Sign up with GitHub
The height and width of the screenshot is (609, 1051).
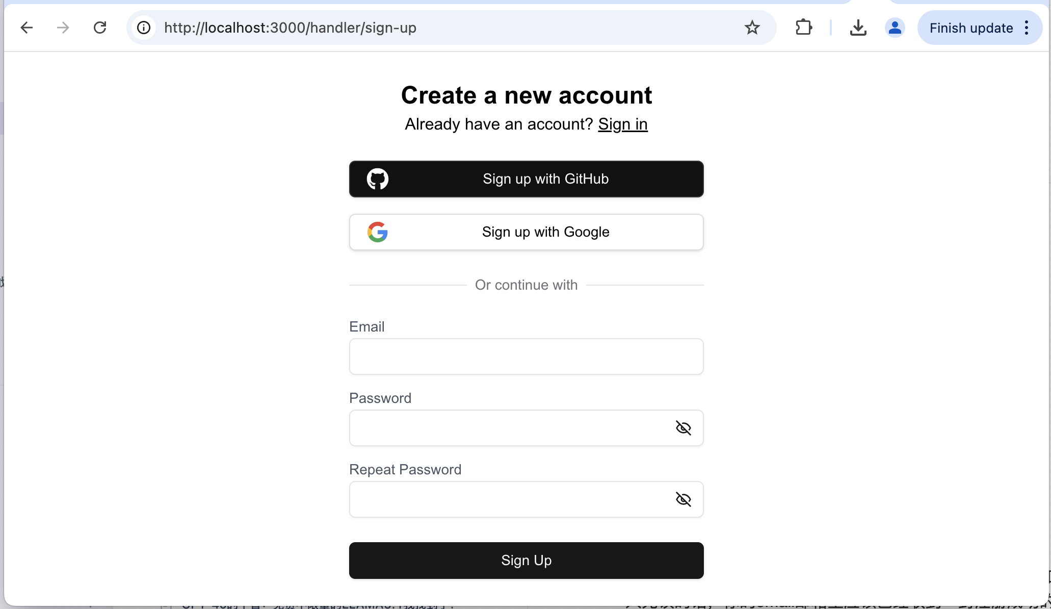(526, 179)
